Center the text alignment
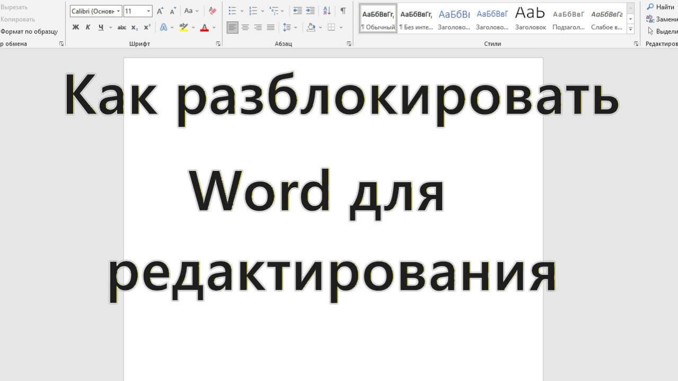 click(245, 27)
